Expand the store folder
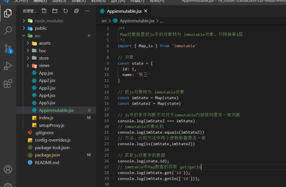The width and height of the screenshot is (286, 187). point(44,58)
